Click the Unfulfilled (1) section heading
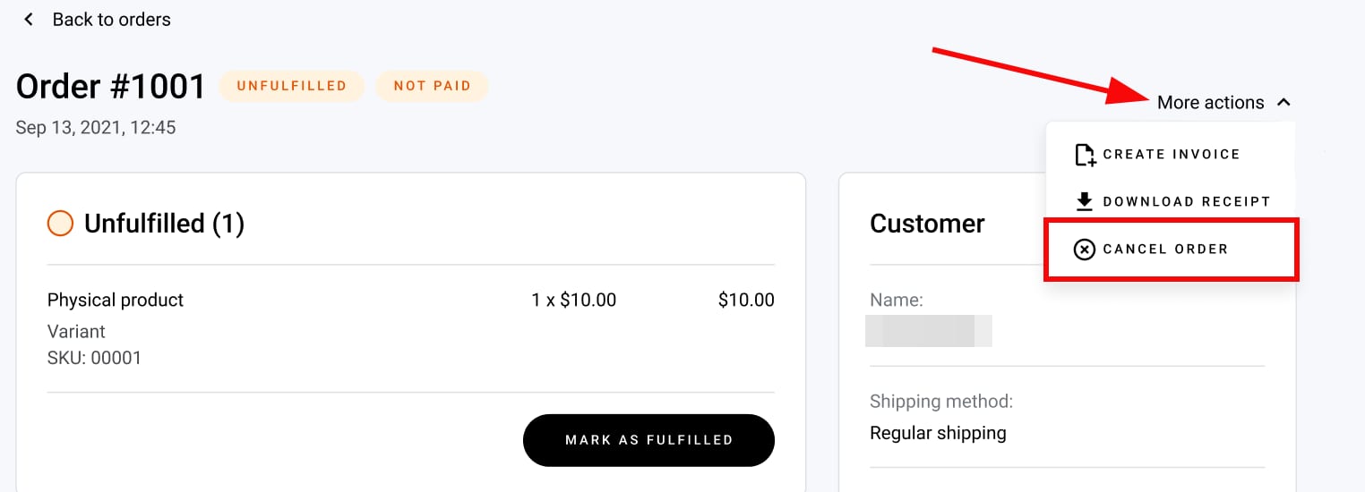This screenshot has width=1365, height=492. (x=164, y=224)
